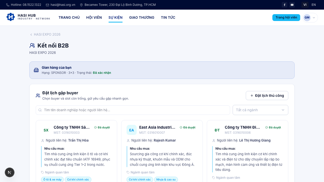The width and height of the screenshot is (324, 182).
Task: Click the Đặt lịch thủ công button
Action: 267,96
